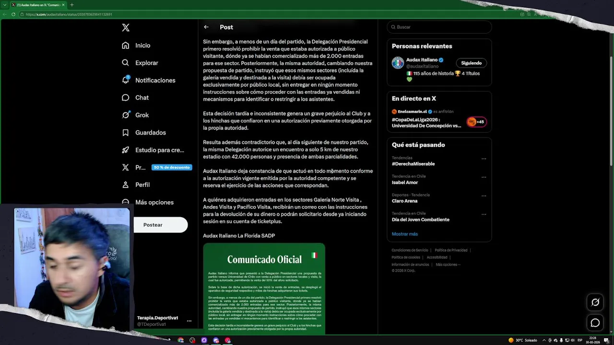Open the browser tab list dropdown

tap(4, 5)
